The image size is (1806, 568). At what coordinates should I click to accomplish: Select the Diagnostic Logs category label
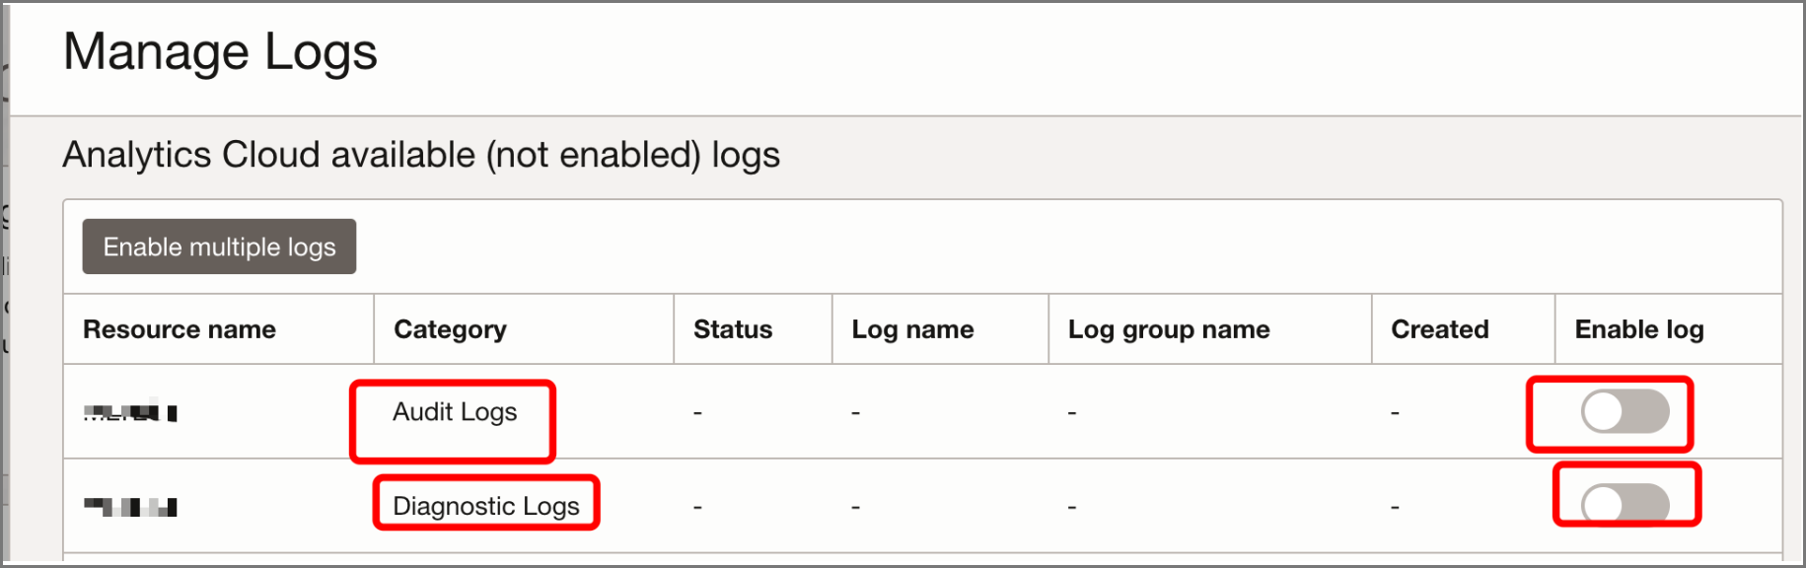(x=485, y=505)
